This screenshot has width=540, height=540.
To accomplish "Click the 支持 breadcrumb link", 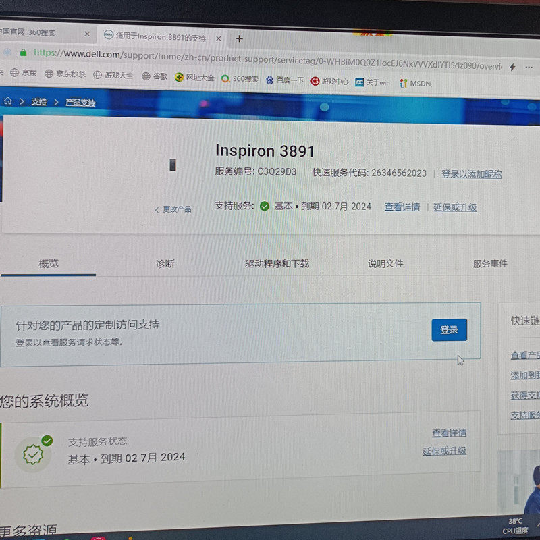I will pos(39,102).
